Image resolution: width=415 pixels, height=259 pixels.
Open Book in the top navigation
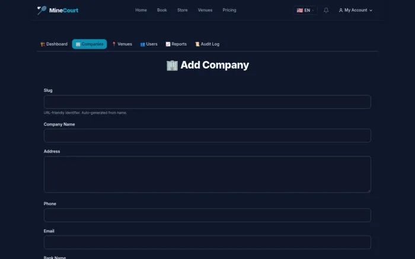[162, 10]
